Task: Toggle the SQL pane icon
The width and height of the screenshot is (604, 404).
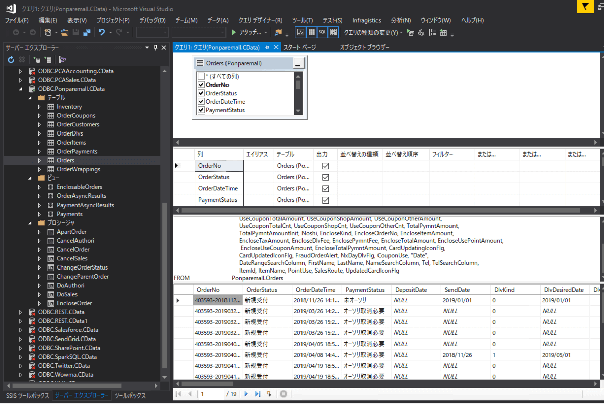Action: (322, 32)
